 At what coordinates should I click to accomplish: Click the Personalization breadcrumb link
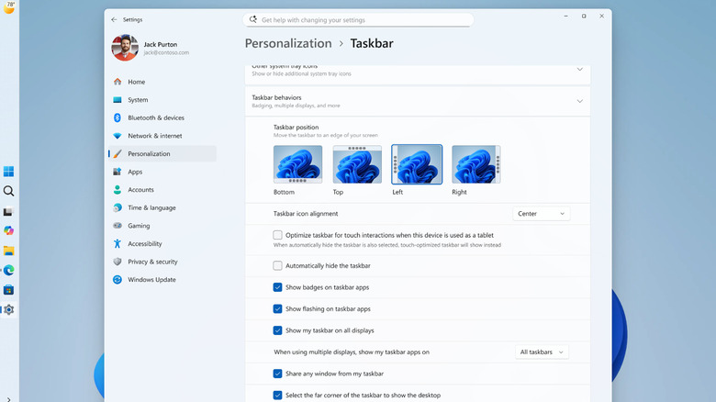288,43
